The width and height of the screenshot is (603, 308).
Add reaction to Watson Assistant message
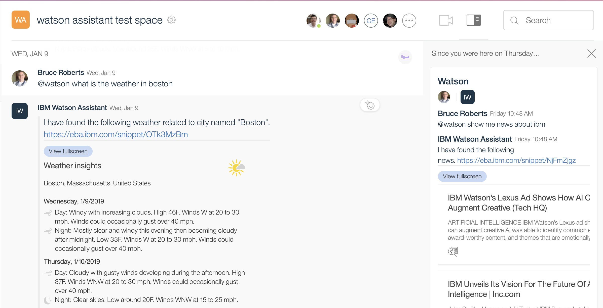(370, 105)
